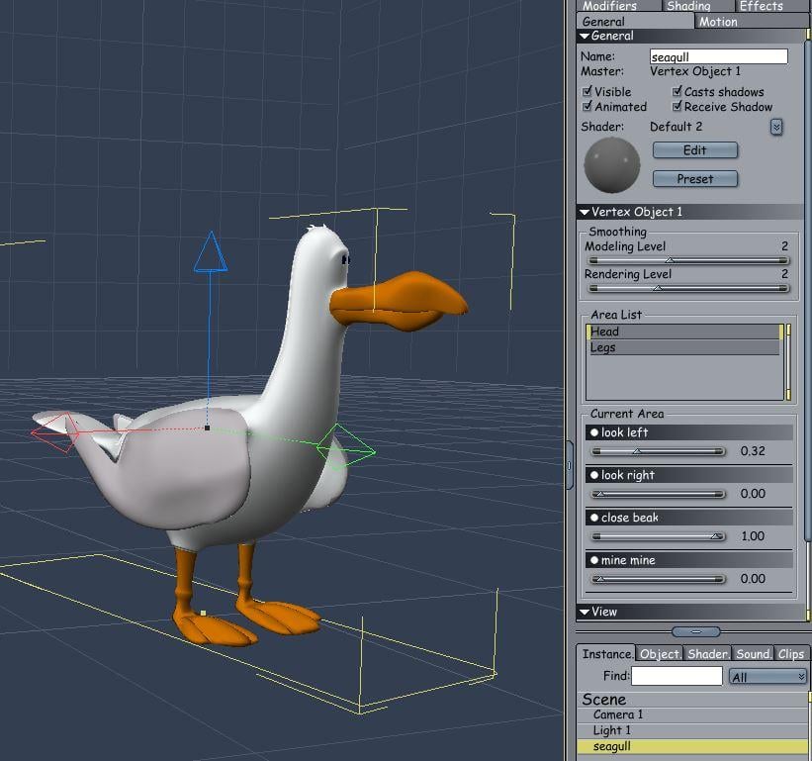
Task: Toggle the Receive Shadow checkbox
Action: tap(677, 106)
